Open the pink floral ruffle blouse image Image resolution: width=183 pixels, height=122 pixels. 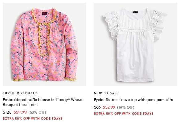45,44
